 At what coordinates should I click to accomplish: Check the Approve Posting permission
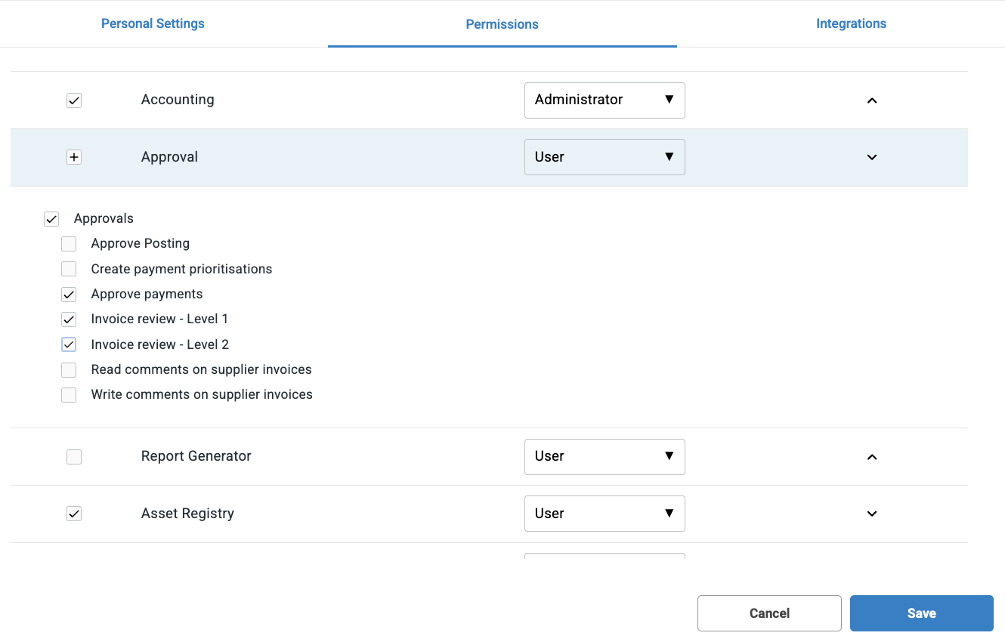coord(69,244)
